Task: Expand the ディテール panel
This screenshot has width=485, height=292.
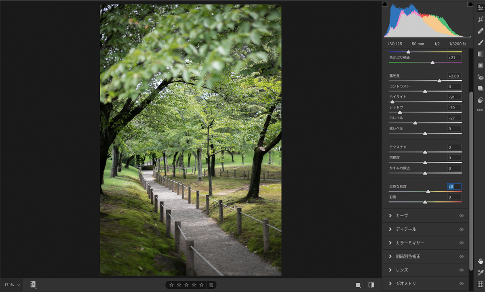Action: click(x=390, y=229)
